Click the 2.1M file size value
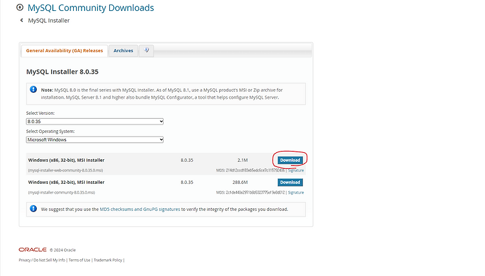Image resolution: width=485 pixels, height=276 pixels. coord(242,160)
